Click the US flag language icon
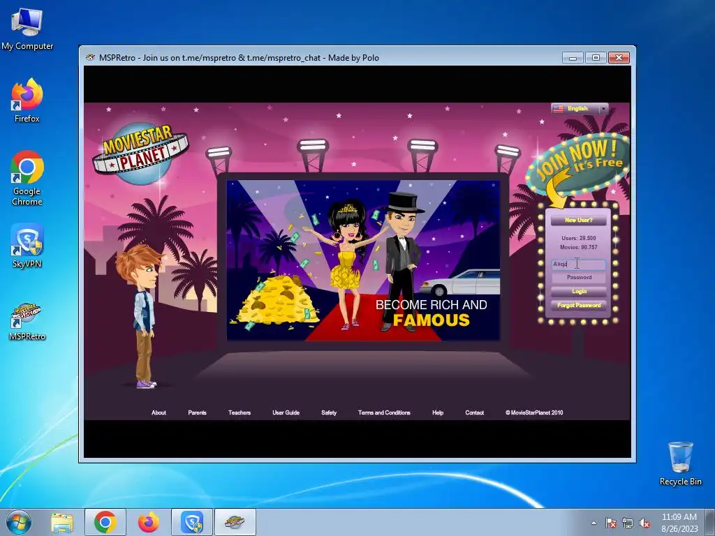 pyautogui.click(x=558, y=108)
